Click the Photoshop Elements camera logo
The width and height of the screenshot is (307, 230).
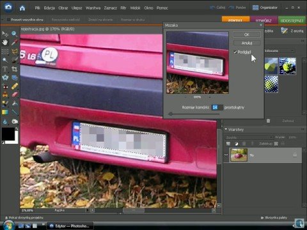[x=8, y=7]
